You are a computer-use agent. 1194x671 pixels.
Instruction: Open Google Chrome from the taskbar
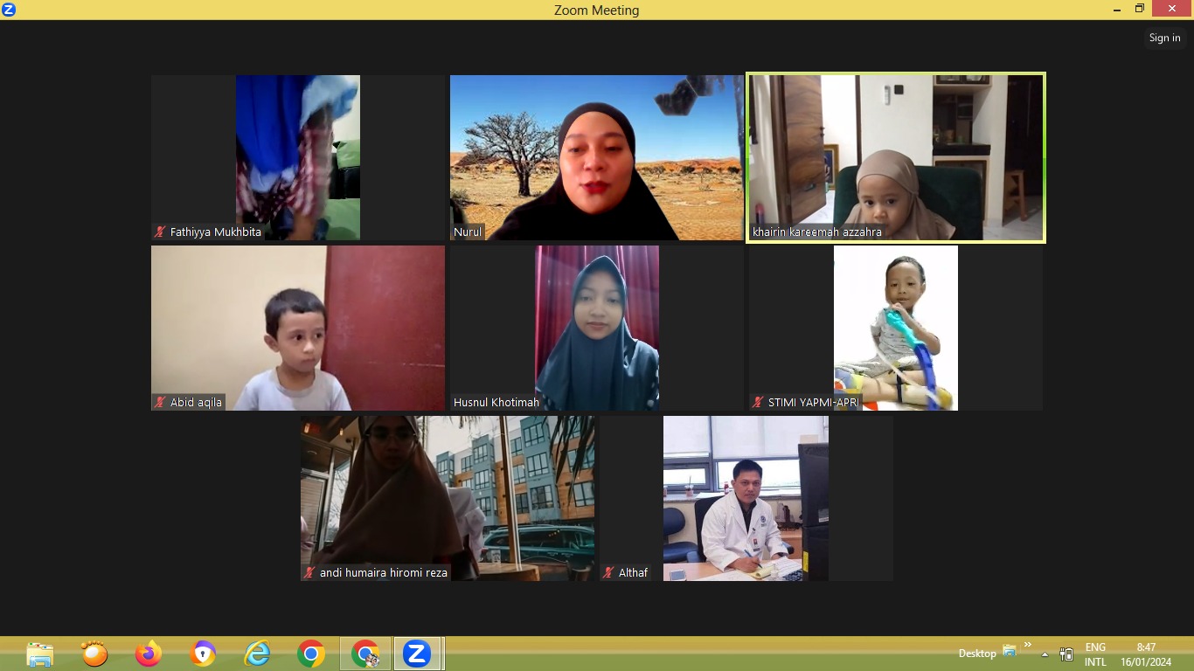(311, 654)
